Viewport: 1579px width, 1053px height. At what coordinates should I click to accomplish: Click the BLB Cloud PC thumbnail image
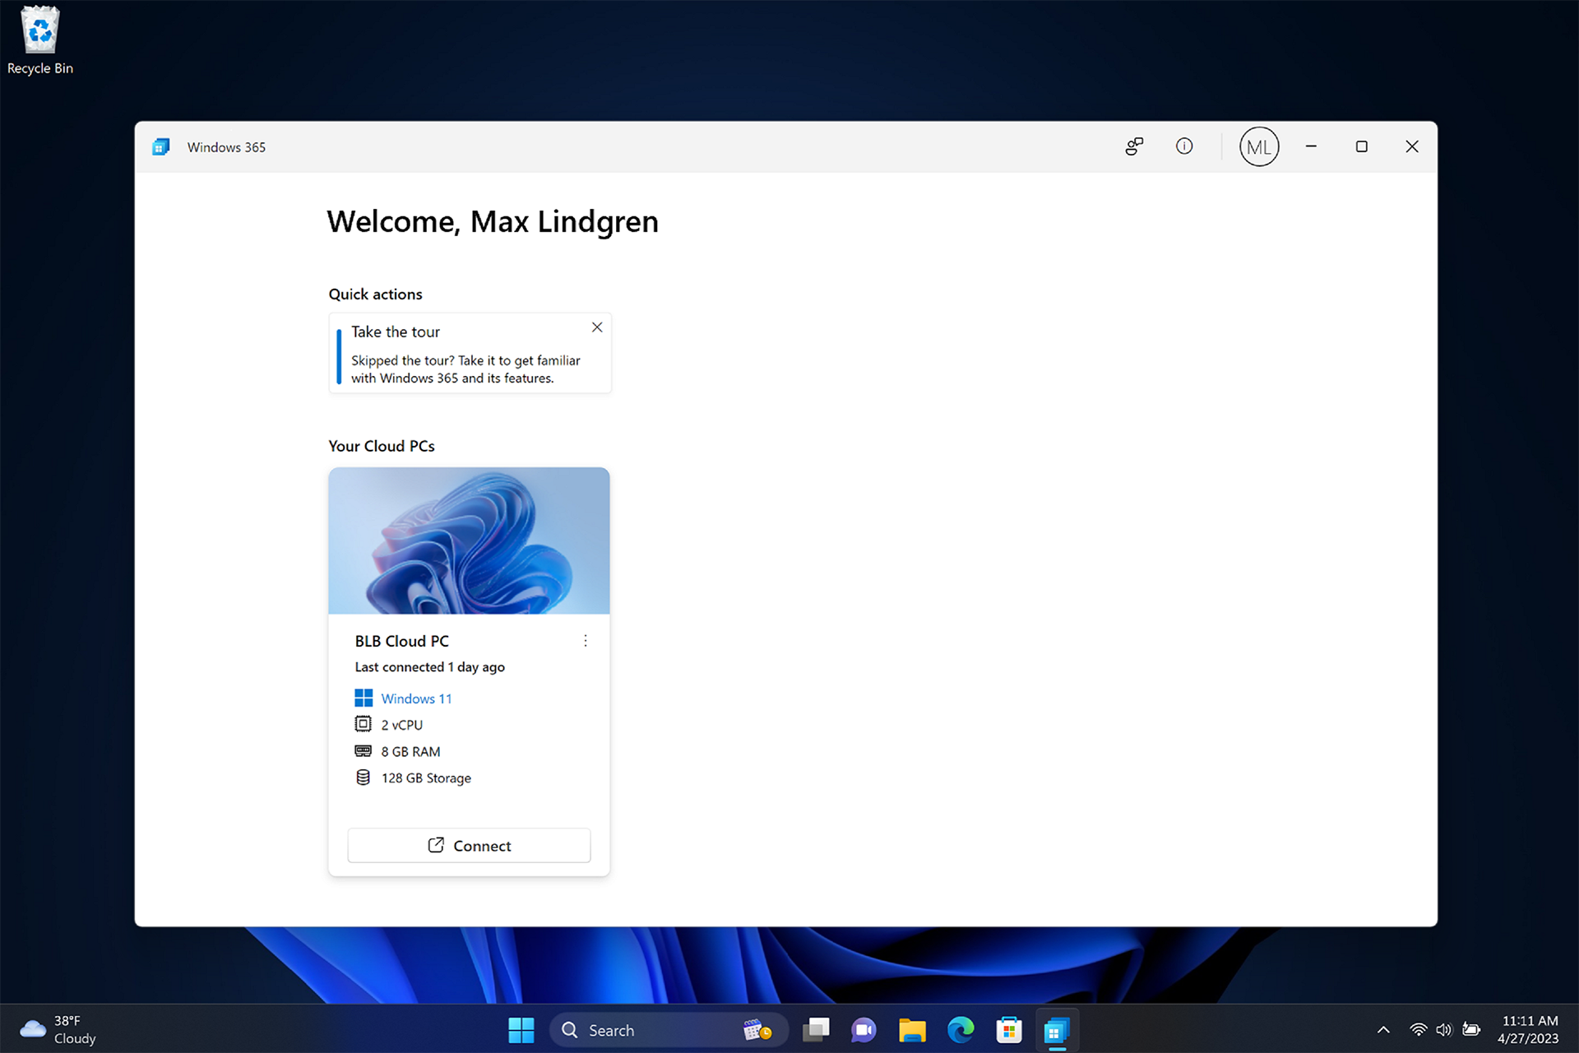pos(469,540)
